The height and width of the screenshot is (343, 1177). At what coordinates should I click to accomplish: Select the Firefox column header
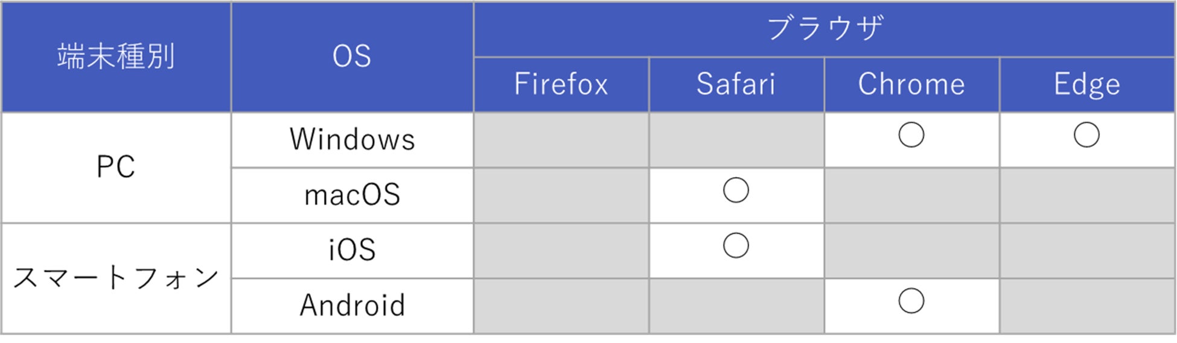point(561,84)
